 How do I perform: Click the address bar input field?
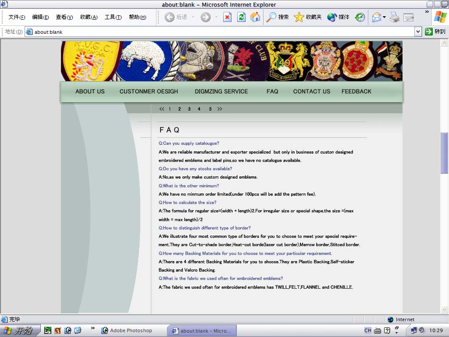point(220,32)
